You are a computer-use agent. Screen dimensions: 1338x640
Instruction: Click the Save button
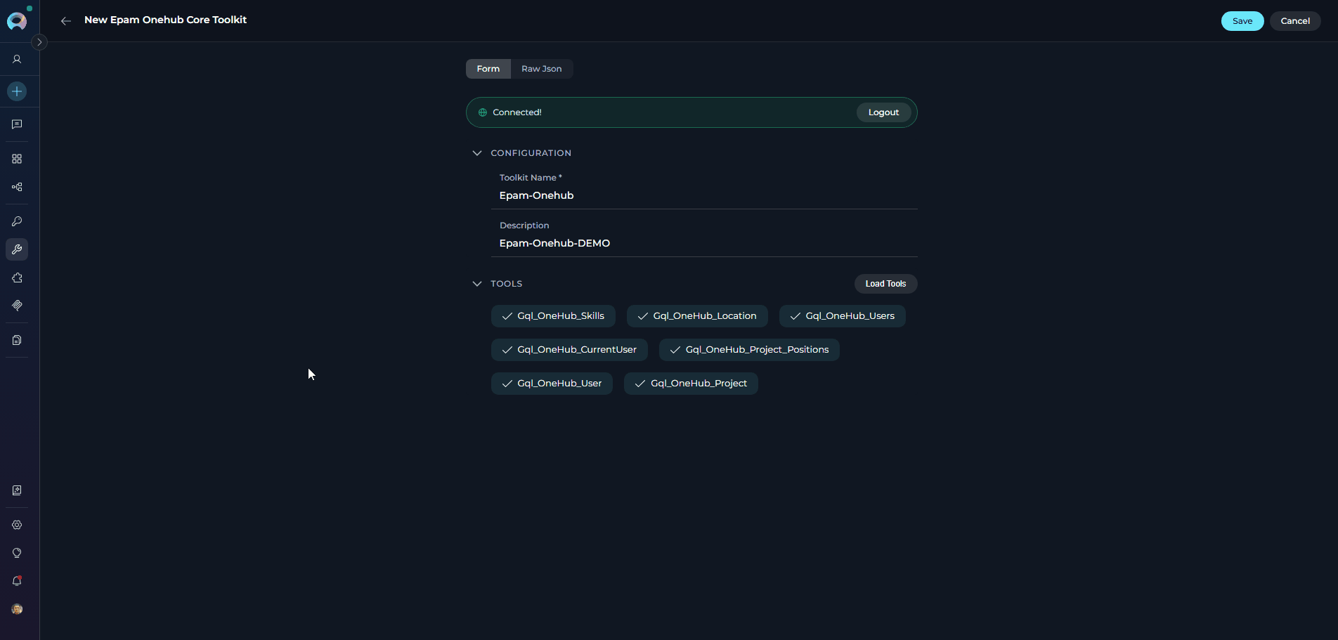click(1242, 21)
